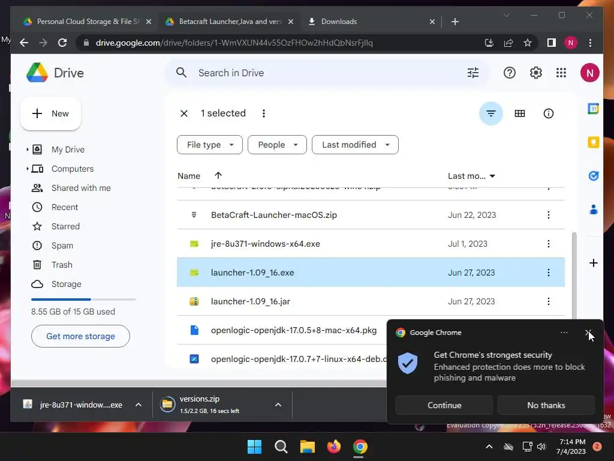Viewport: 614px width, 461px height.
Task: Get add-ons with the plus icon
Action: (x=593, y=263)
